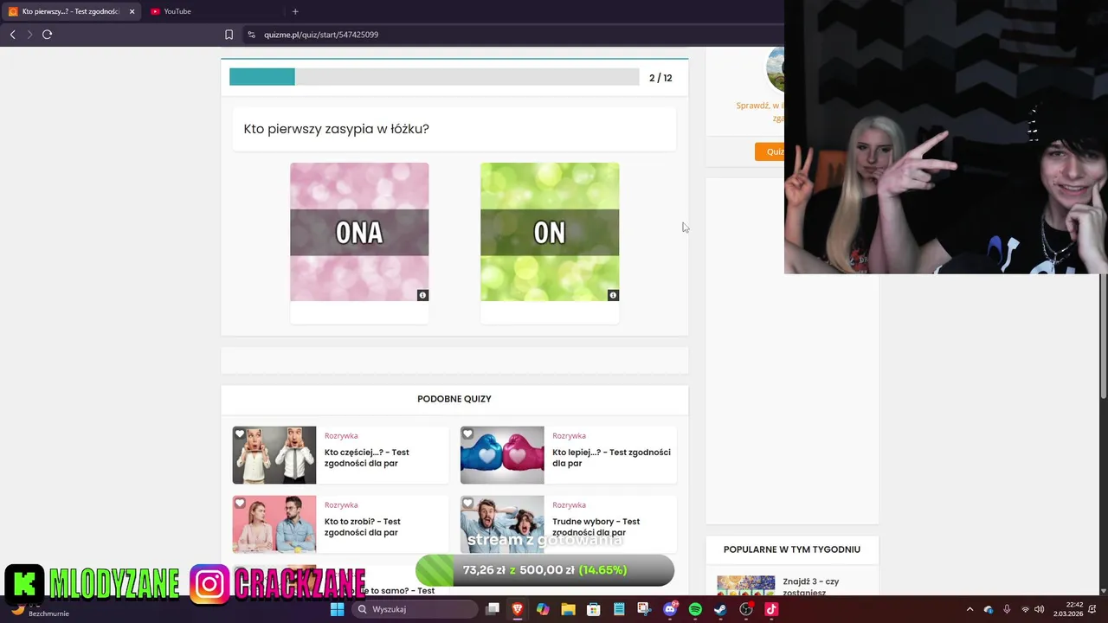Screen dimensions: 1108x623
Task: Open the Windows Start menu
Action: (338, 609)
